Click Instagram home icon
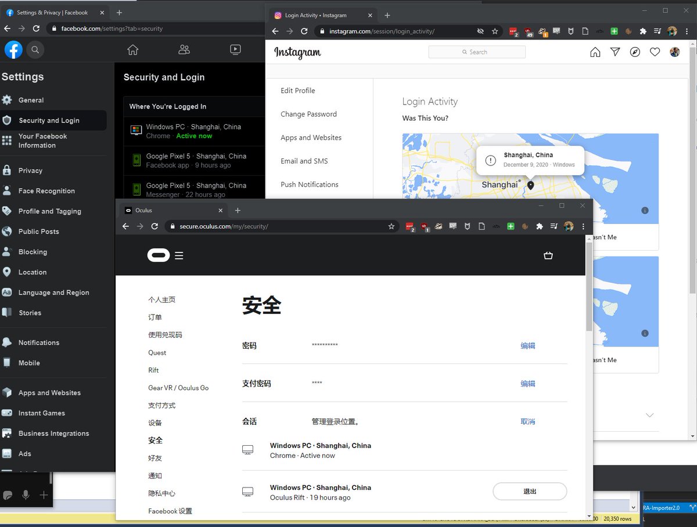 (x=595, y=52)
